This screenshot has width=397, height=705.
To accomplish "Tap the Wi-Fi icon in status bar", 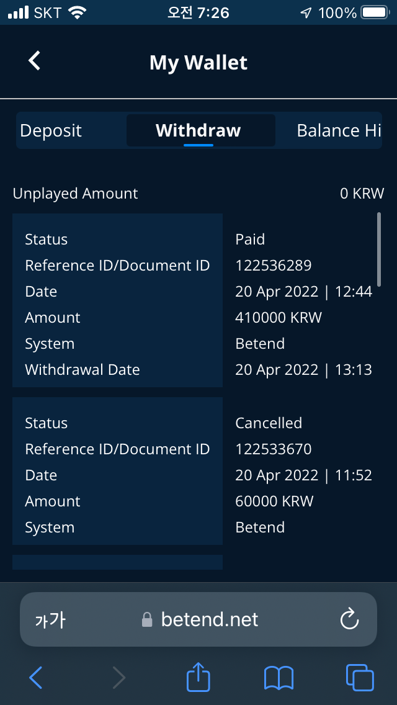I will [78, 12].
